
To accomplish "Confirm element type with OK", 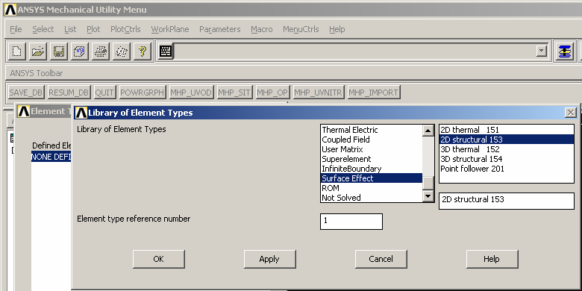I will (158, 259).
